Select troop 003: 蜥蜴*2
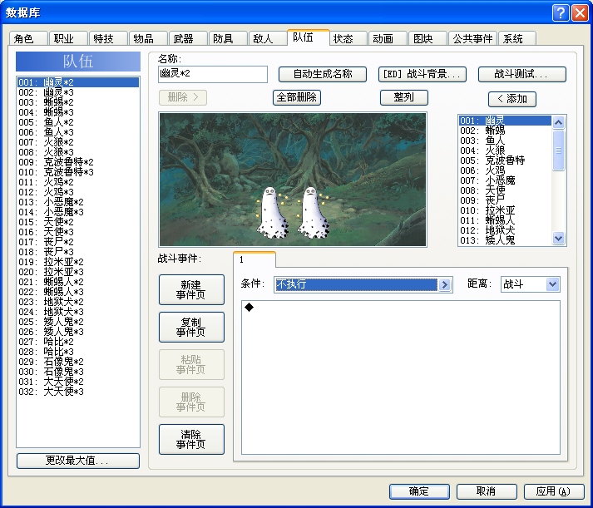 coord(78,102)
